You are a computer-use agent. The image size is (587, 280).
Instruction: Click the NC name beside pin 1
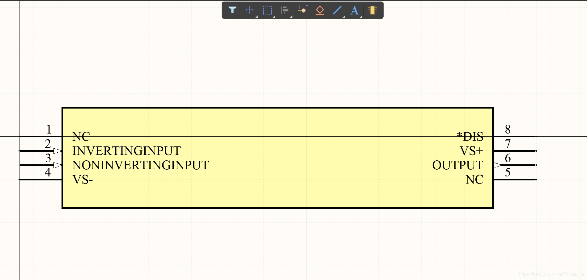coord(81,136)
